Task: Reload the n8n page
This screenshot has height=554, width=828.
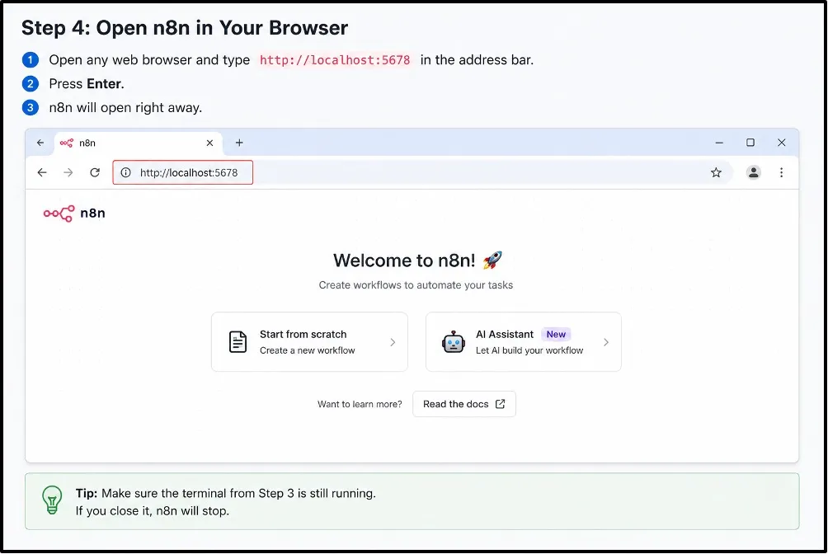Action: [95, 172]
